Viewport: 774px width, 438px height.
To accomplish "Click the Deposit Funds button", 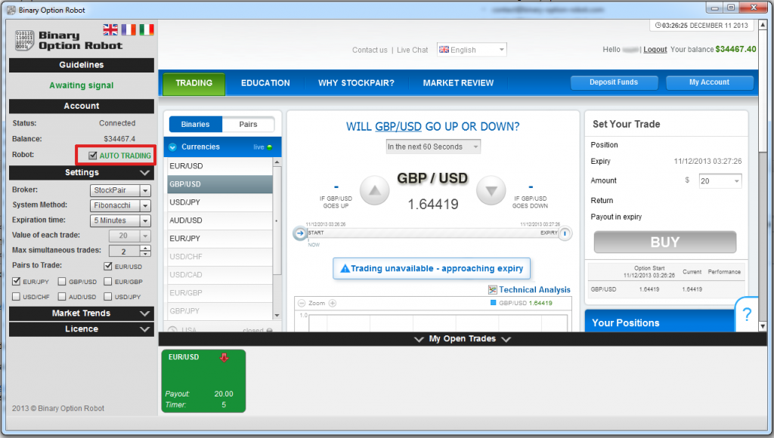I will click(614, 82).
